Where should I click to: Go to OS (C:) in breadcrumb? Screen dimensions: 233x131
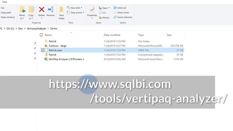pos(11,28)
